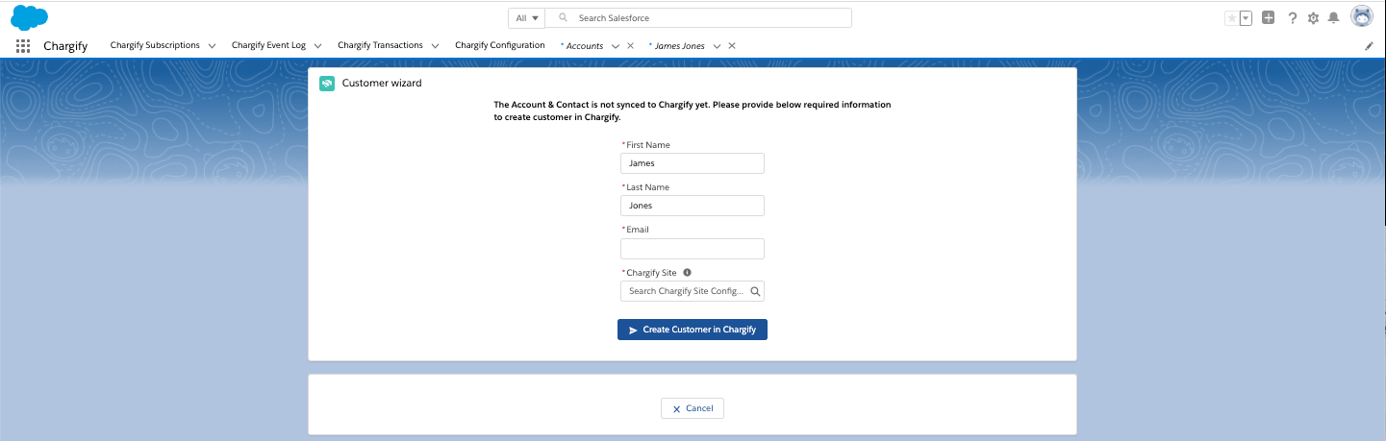Open the Setup gear icon

[1313, 18]
